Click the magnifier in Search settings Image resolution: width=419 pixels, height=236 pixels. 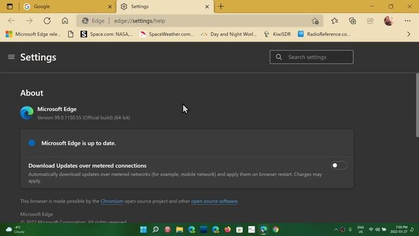(279, 57)
